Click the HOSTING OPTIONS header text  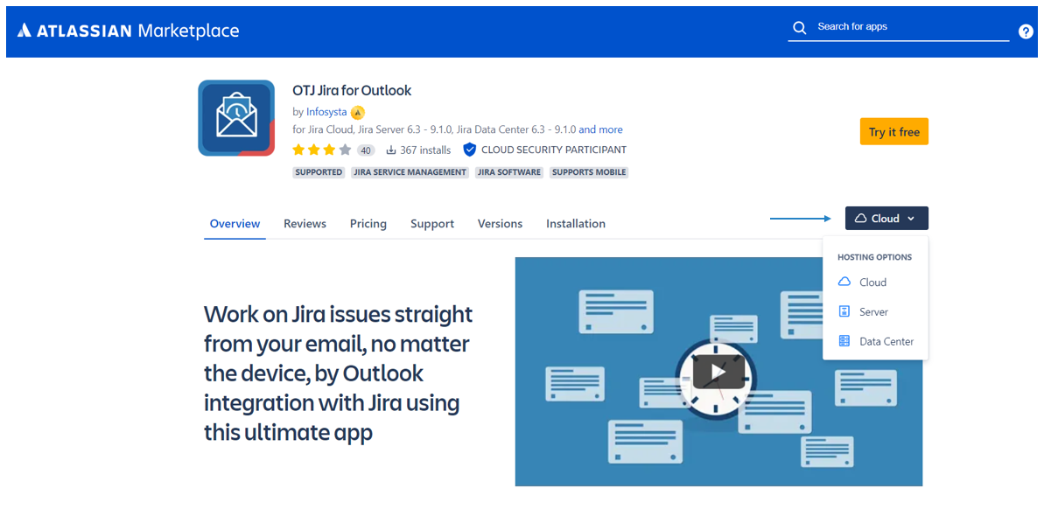pyautogui.click(x=875, y=257)
